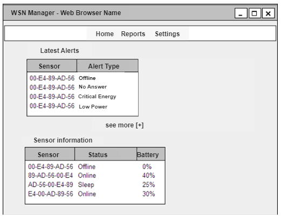Minimize the WSN Manager window
The width and height of the screenshot is (281, 217).
[x=241, y=13]
